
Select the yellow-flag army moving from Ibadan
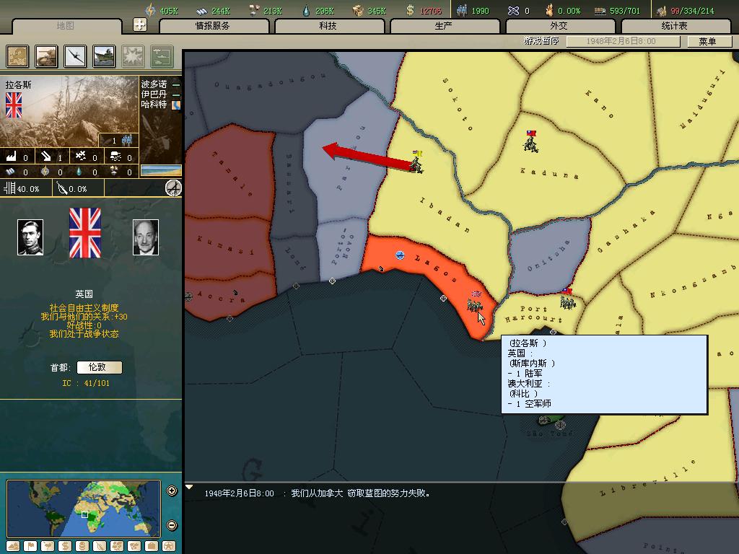(416, 162)
